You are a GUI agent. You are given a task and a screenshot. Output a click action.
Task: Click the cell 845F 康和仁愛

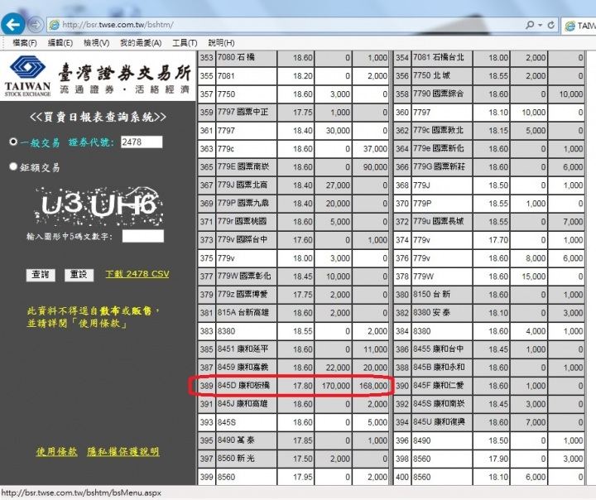click(x=442, y=386)
